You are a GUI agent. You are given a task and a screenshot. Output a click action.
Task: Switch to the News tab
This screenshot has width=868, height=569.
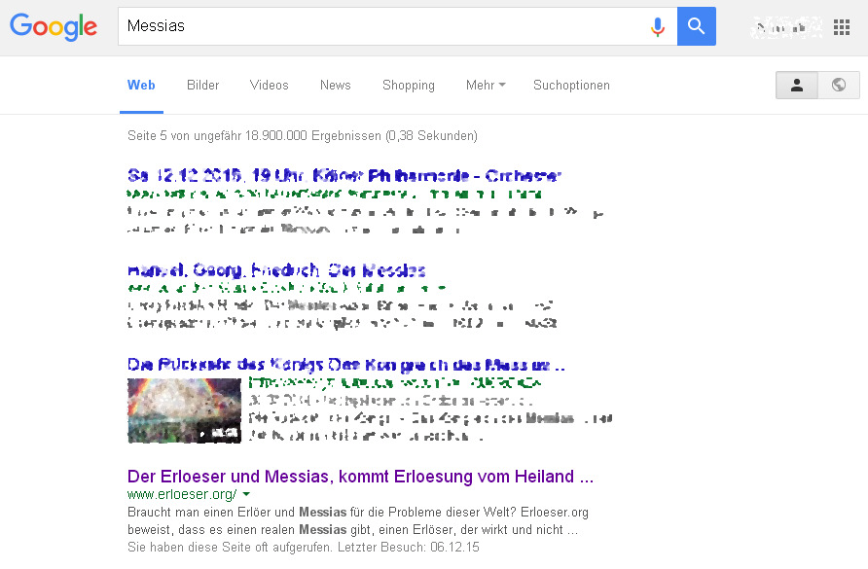point(336,86)
